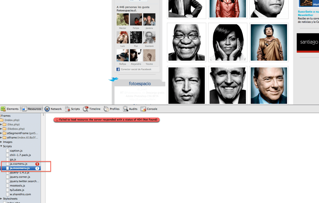Open Javiera's Facebook profile picture
Viewport: 319px width, 203px height.
[x=149, y=19]
